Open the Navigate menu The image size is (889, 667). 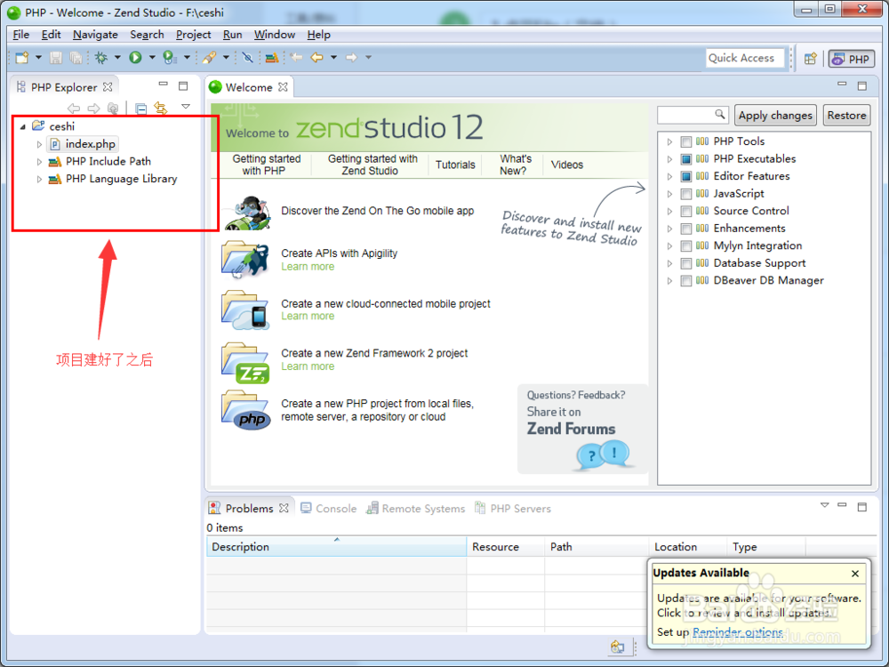tap(95, 35)
